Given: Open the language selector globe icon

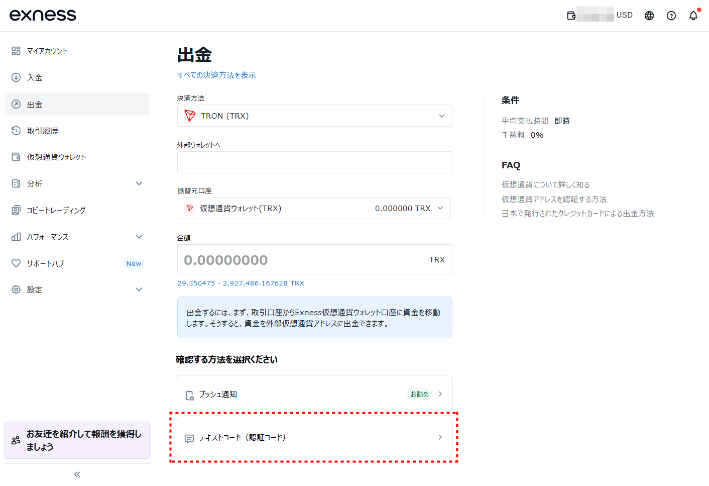Looking at the screenshot, I should [x=649, y=15].
